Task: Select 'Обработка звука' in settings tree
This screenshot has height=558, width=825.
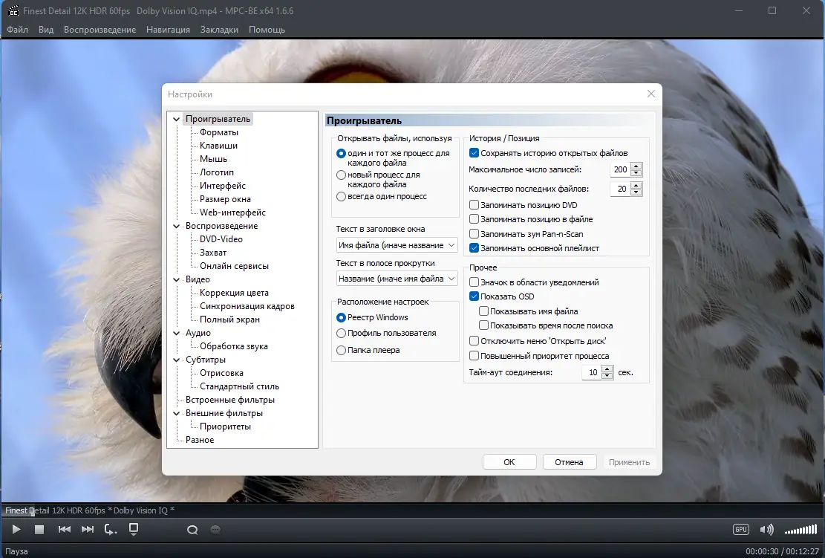Action: [x=234, y=345]
